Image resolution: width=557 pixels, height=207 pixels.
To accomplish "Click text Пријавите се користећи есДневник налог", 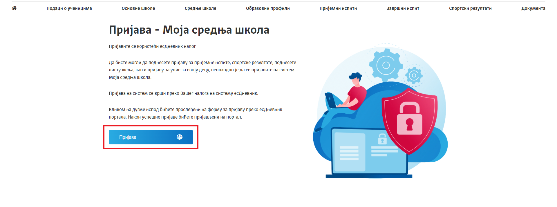I will [x=152, y=46].
